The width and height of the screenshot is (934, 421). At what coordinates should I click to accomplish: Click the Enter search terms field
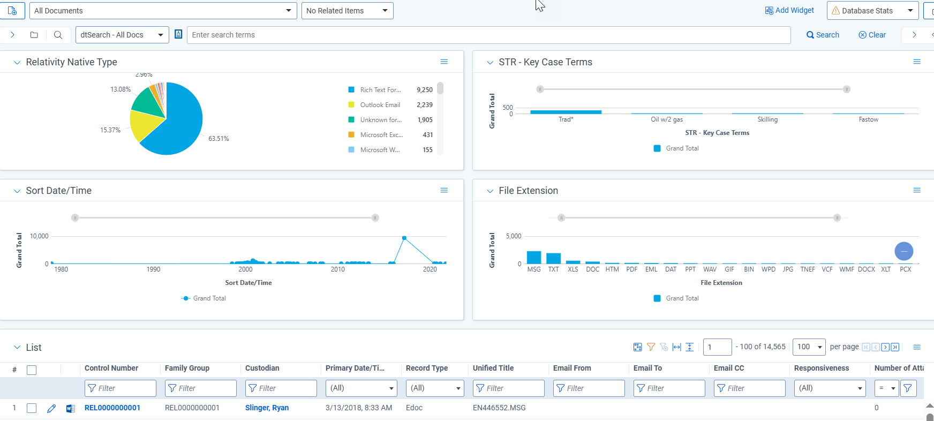(x=489, y=35)
